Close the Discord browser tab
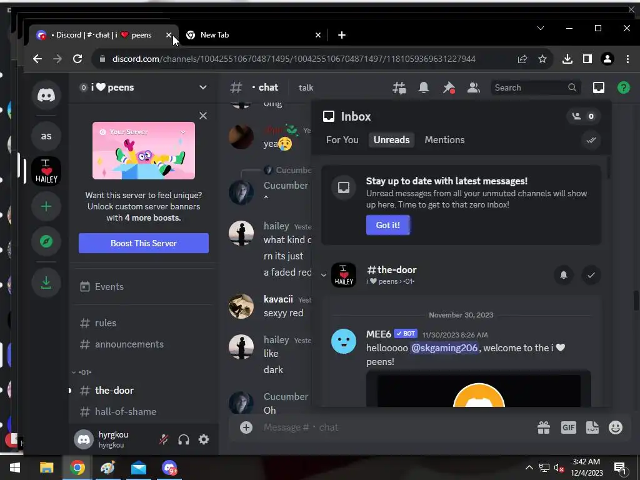 pyautogui.click(x=169, y=35)
